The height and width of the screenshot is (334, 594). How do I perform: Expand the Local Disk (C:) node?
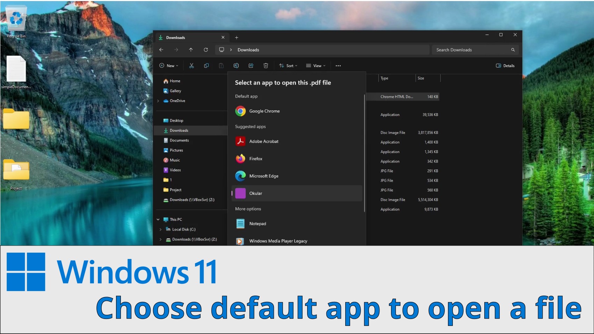coord(160,230)
